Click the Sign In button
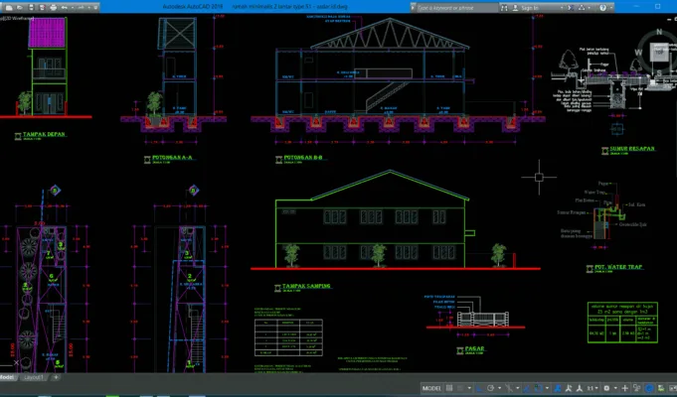The width and height of the screenshot is (677, 397). (x=530, y=8)
